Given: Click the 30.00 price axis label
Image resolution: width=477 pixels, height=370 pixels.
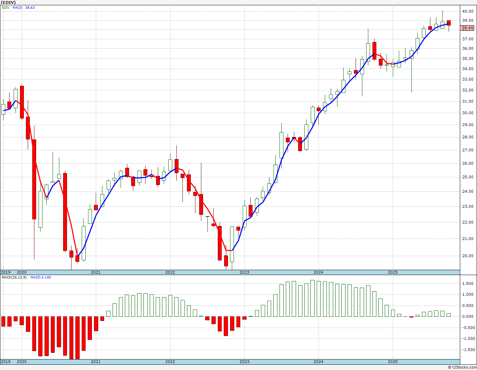Looking at the screenshot, I should [x=468, y=113].
